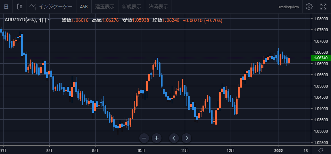Click the 1.02500 price axis label
The width and height of the screenshot is (331, 154).
pyautogui.click(x=321, y=143)
